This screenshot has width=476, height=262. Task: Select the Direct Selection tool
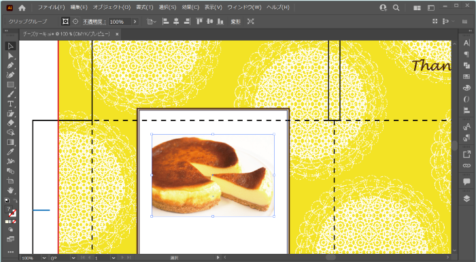(x=11, y=56)
